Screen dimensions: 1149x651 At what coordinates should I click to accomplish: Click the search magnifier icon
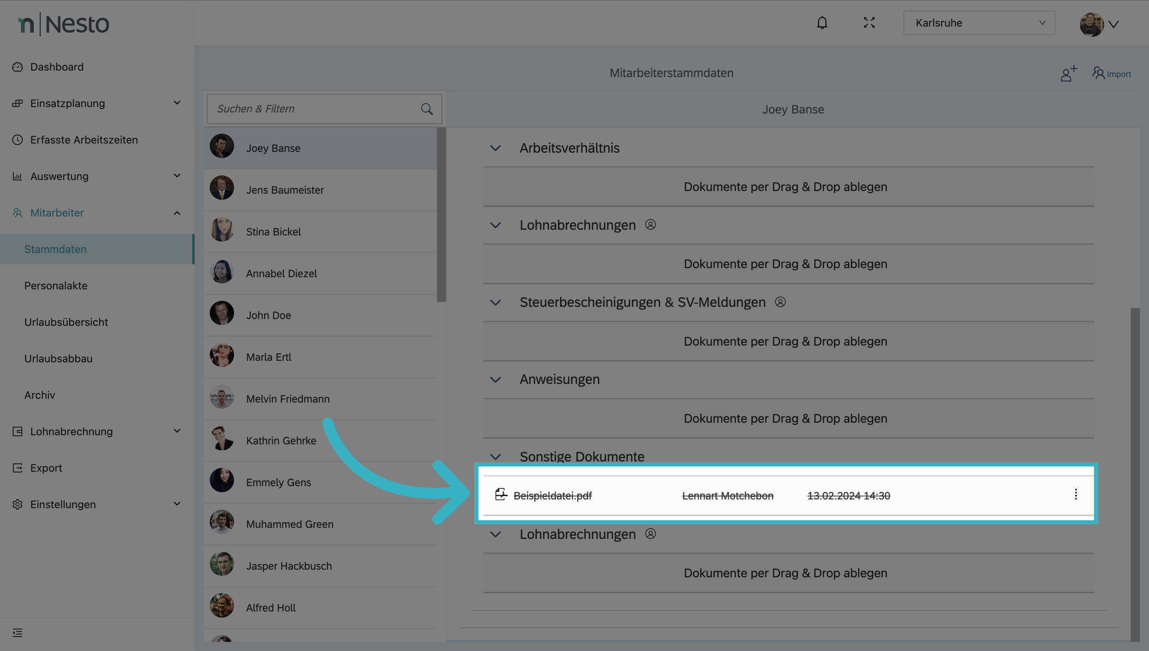click(427, 109)
